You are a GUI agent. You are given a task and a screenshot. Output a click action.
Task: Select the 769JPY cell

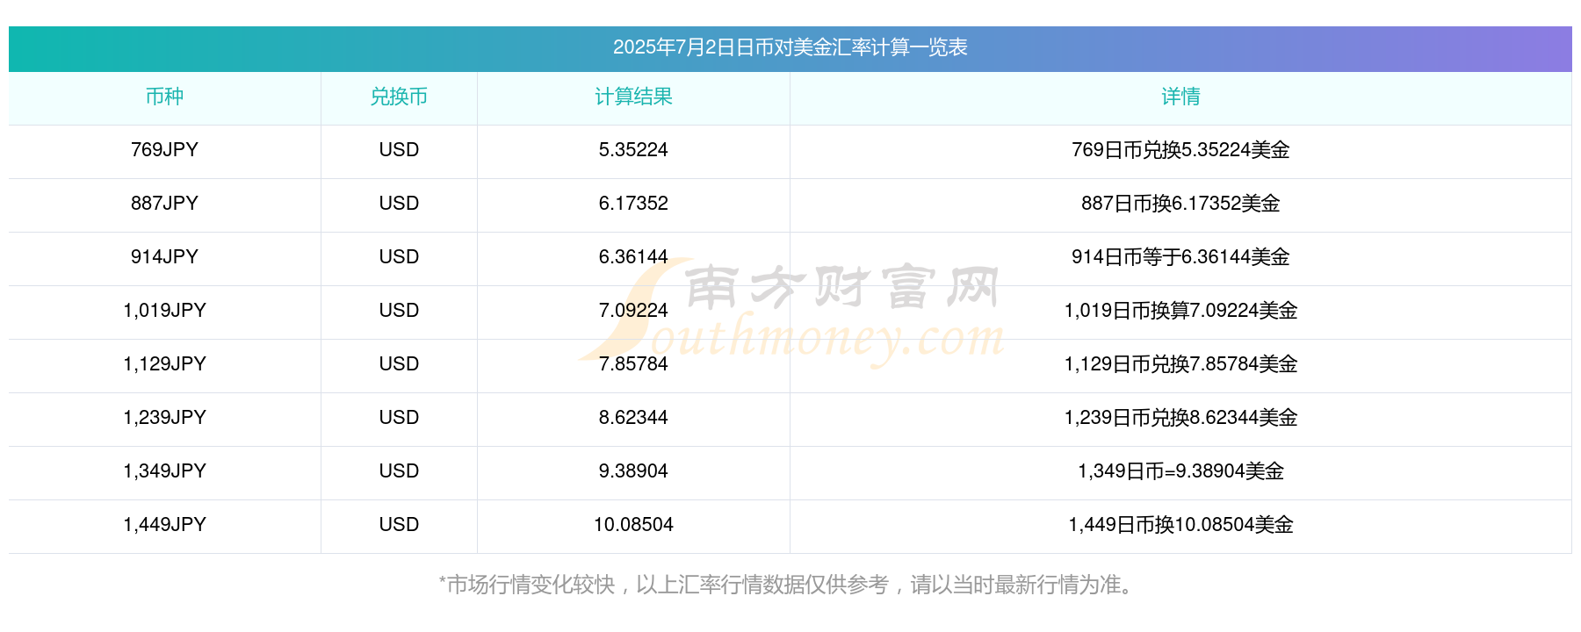164,150
